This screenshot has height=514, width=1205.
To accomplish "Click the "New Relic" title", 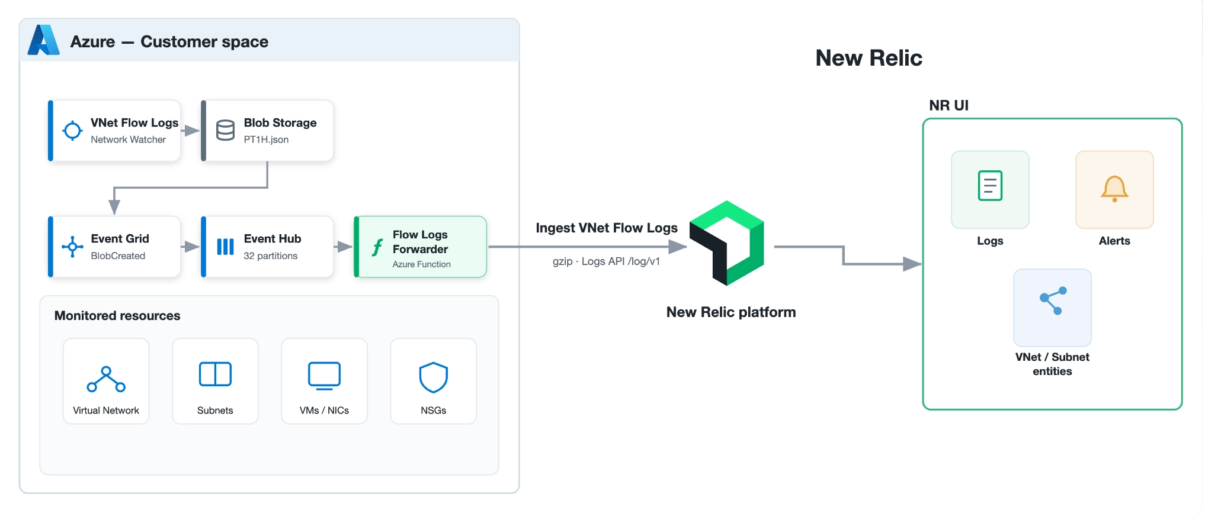I will pyautogui.click(x=869, y=58).
